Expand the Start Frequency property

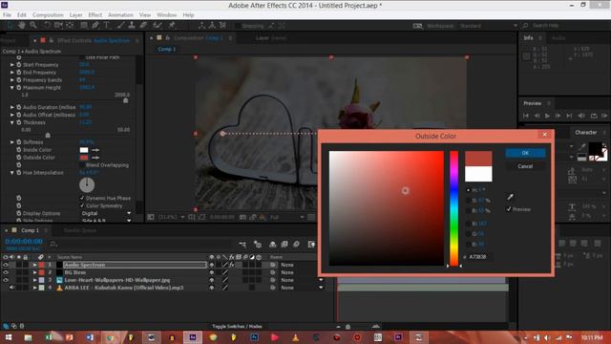coord(12,65)
